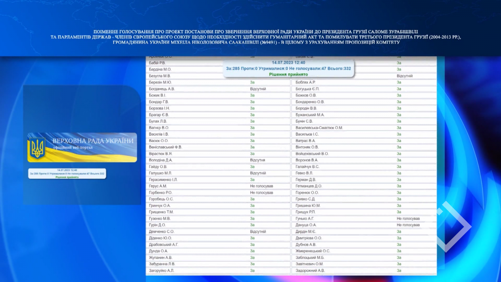Click 'Не голосував' status beside Гунько А.Г.
Screen dimensions: 501x282
(408, 218)
